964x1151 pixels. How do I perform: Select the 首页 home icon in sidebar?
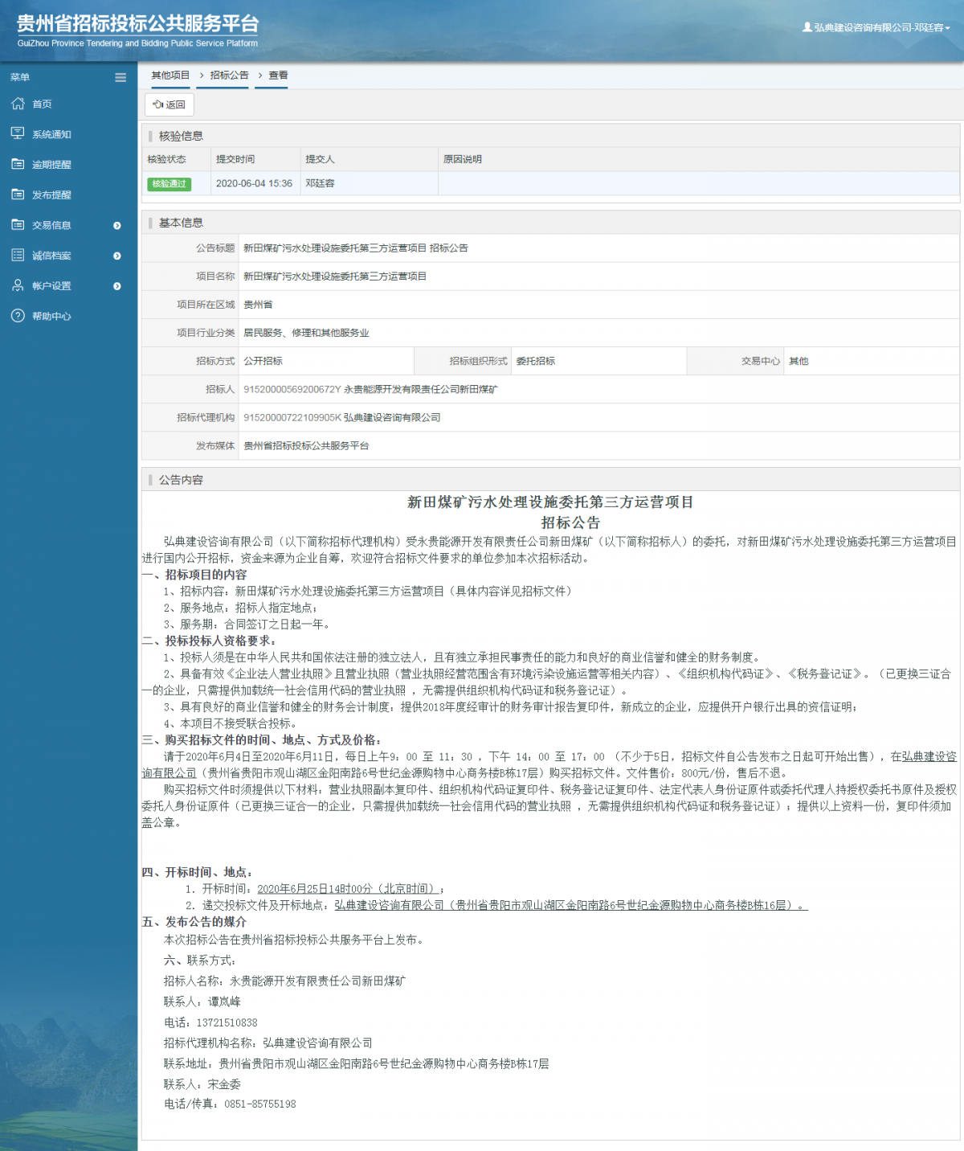pos(17,103)
